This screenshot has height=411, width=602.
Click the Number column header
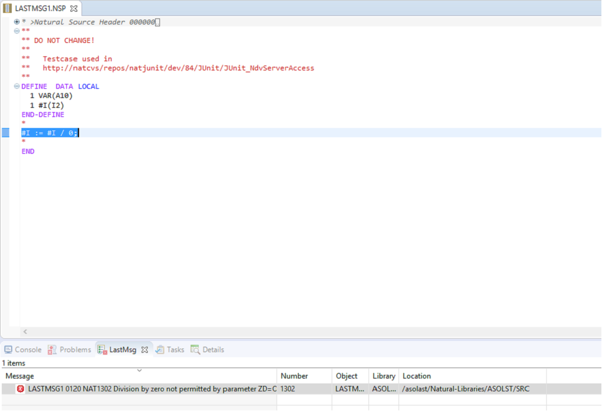click(294, 375)
